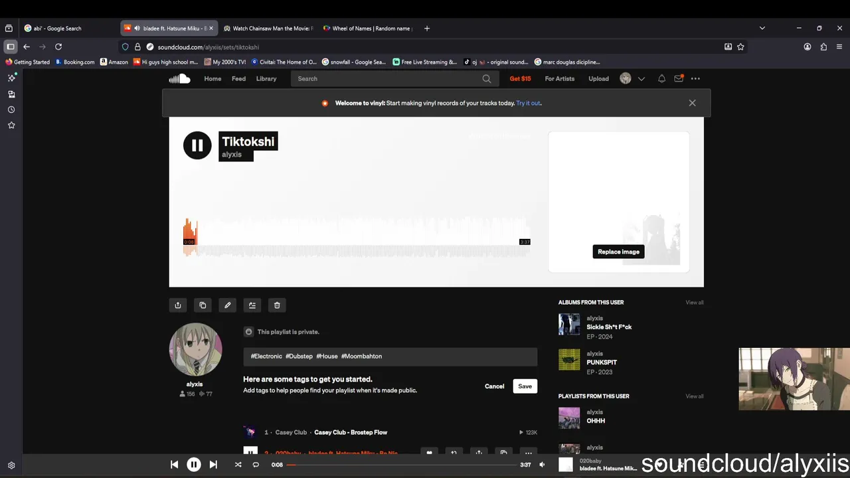Open the alyxis profile avatar
The width and height of the screenshot is (850, 478).
point(195,350)
